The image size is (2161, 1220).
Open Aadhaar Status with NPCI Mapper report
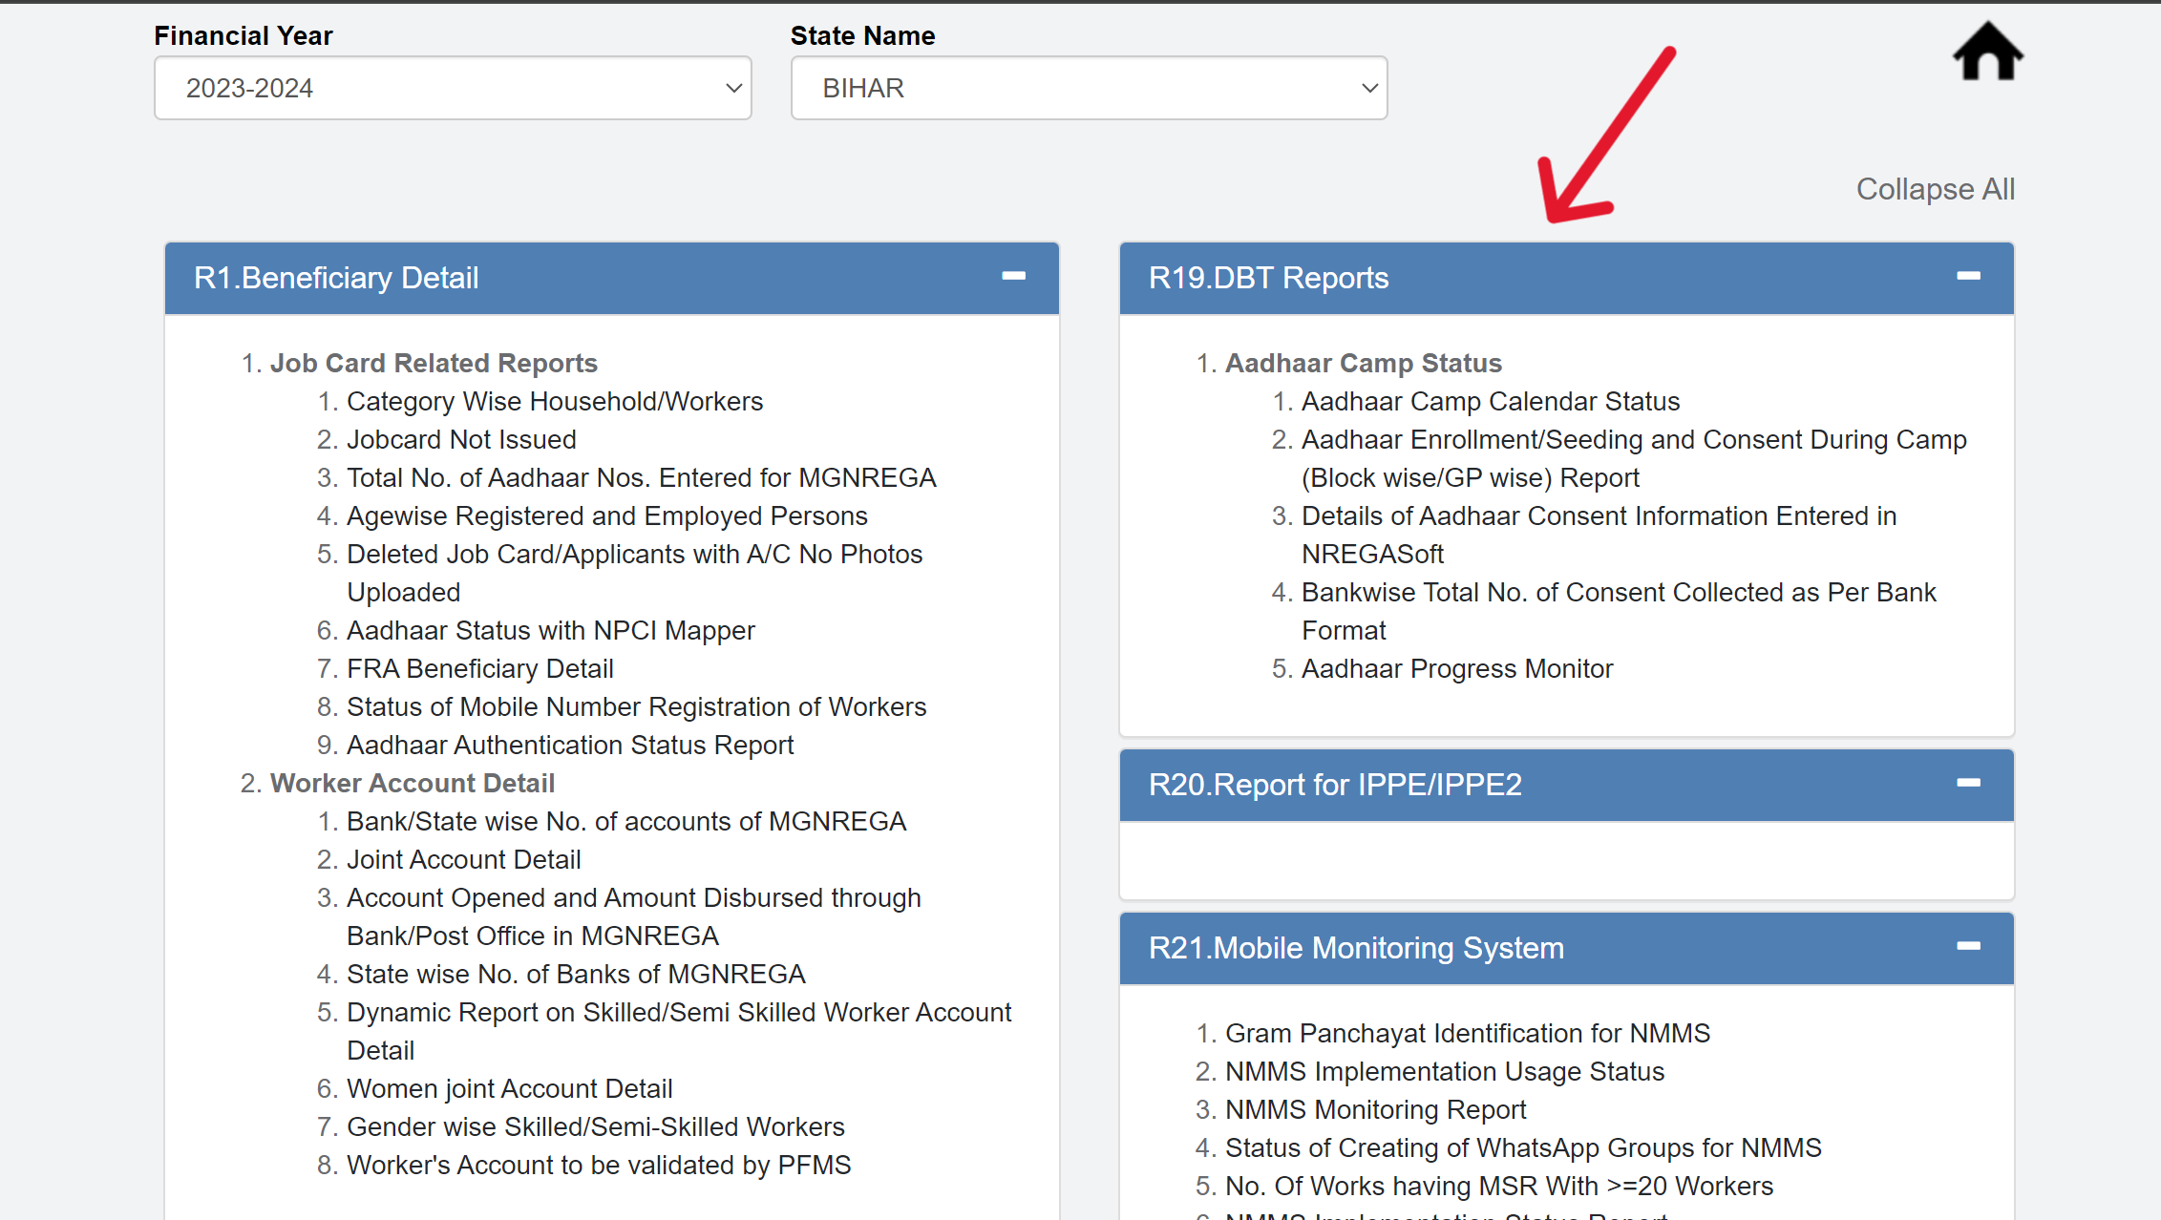[550, 629]
